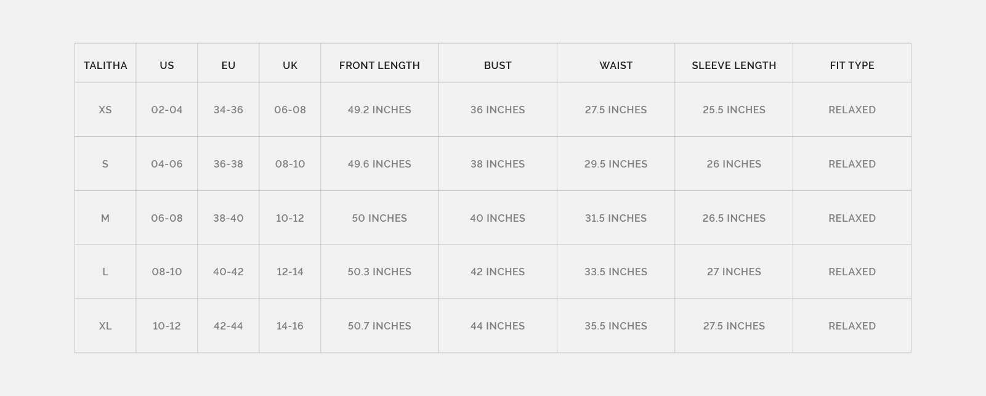Select the WAIST column header

tap(616, 65)
